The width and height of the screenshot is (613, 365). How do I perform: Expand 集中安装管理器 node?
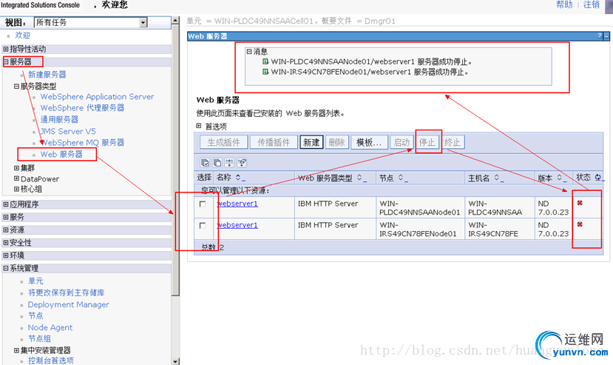[x=16, y=350]
